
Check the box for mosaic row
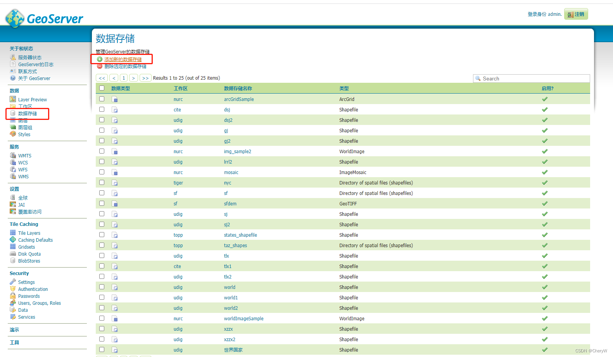[x=102, y=172]
